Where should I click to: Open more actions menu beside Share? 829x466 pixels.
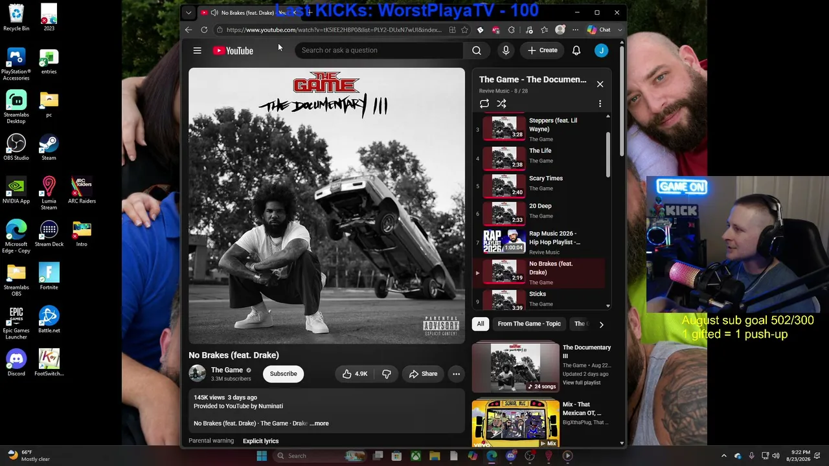tap(456, 373)
